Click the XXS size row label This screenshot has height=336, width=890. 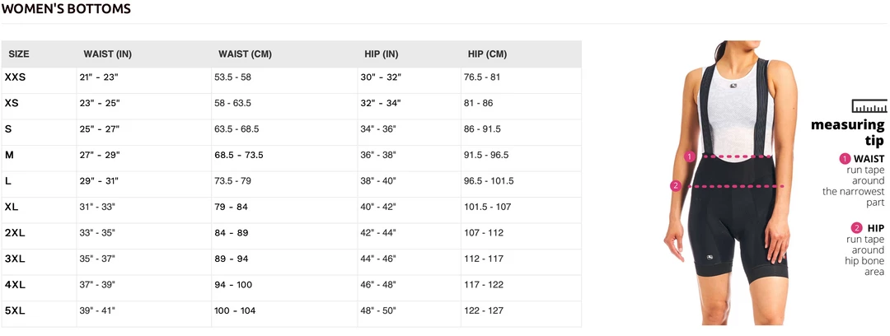[x=15, y=77]
